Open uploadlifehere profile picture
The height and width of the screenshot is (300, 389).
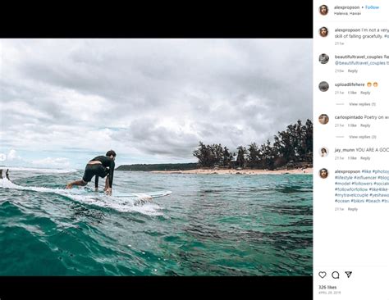[323, 86]
